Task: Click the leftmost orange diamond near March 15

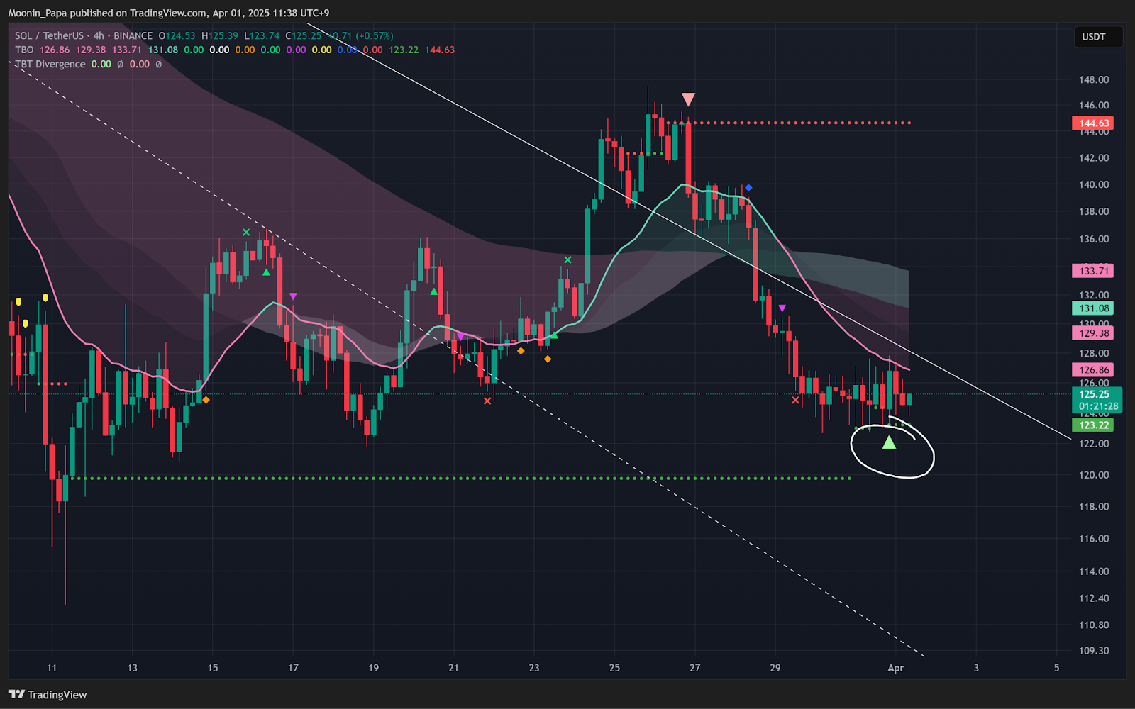Action: (206, 400)
